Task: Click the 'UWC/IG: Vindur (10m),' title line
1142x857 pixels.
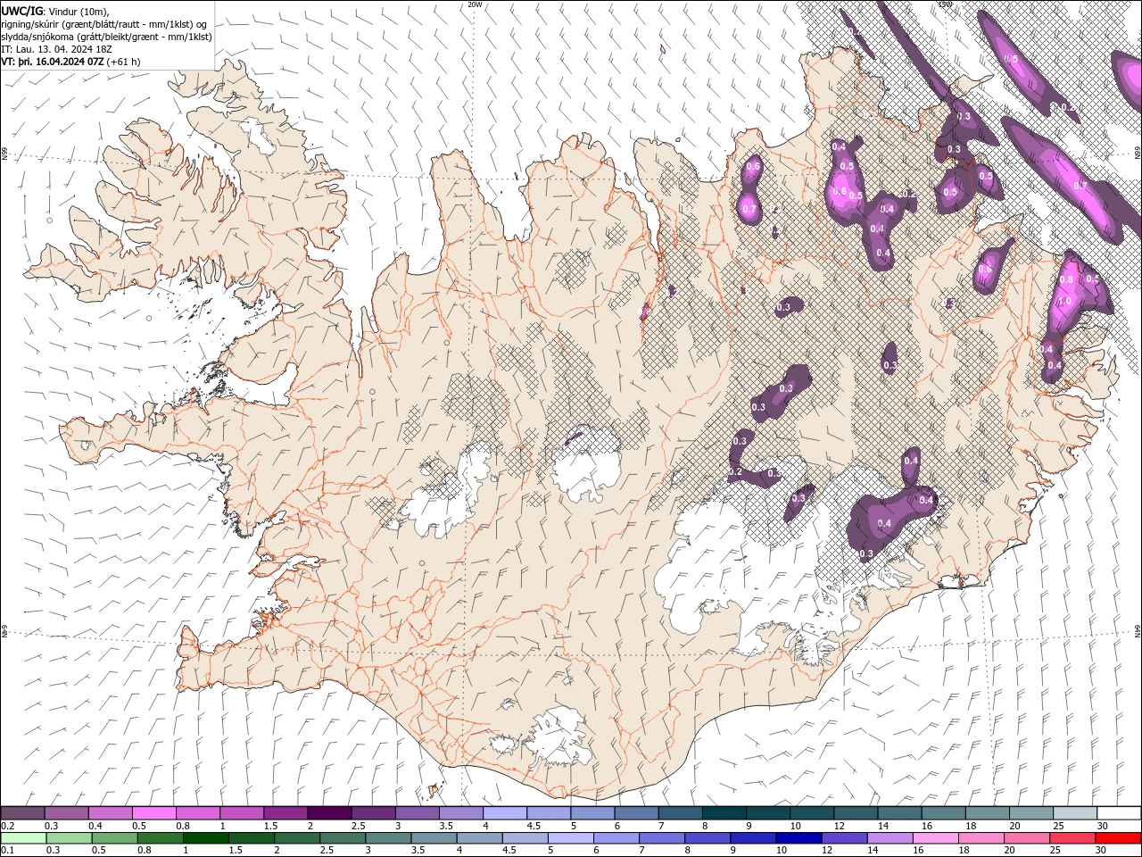Action: pos(55,11)
